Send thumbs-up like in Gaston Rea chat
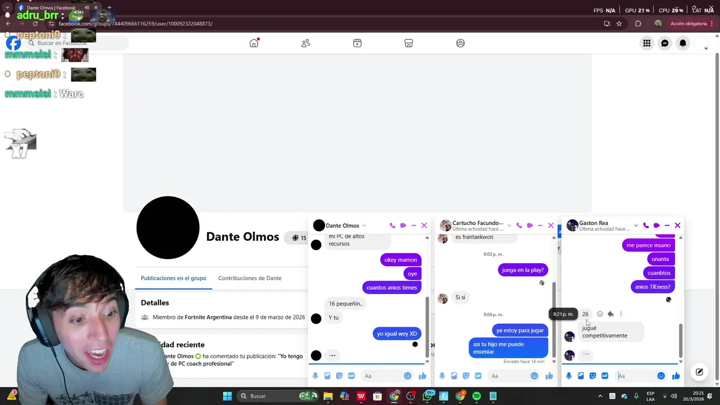The width and height of the screenshot is (720, 405). point(676,376)
